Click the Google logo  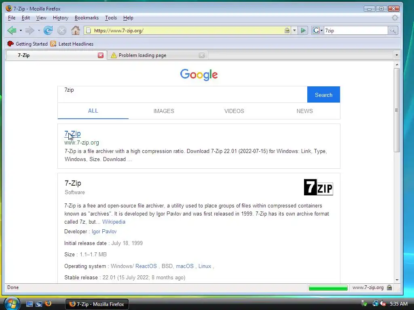click(x=199, y=75)
